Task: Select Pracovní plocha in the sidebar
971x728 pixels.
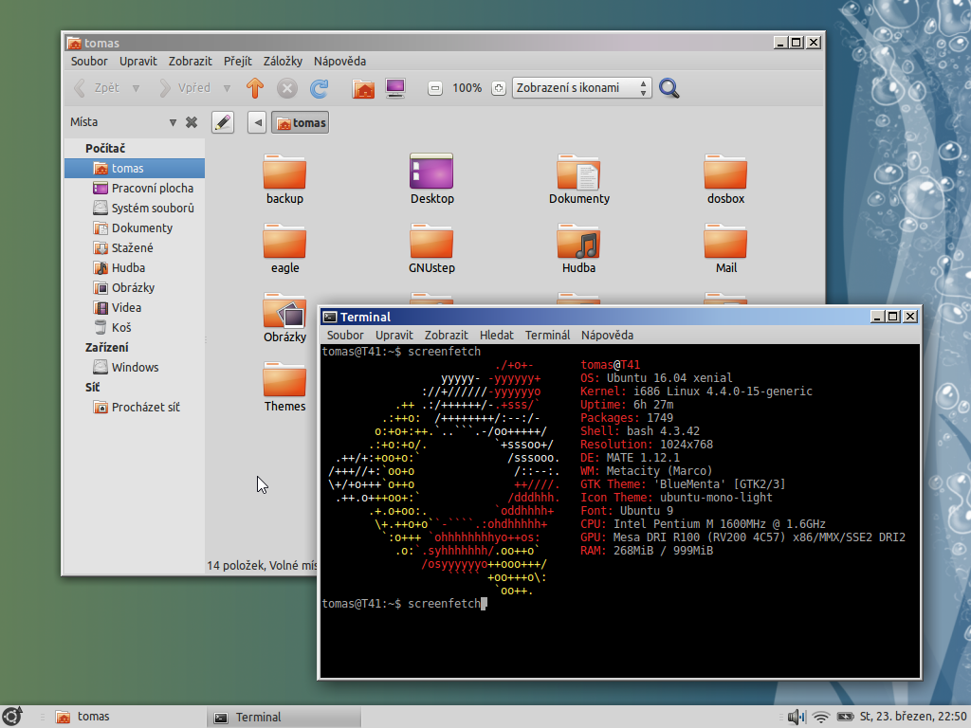Action: pyautogui.click(x=135, y=189)
